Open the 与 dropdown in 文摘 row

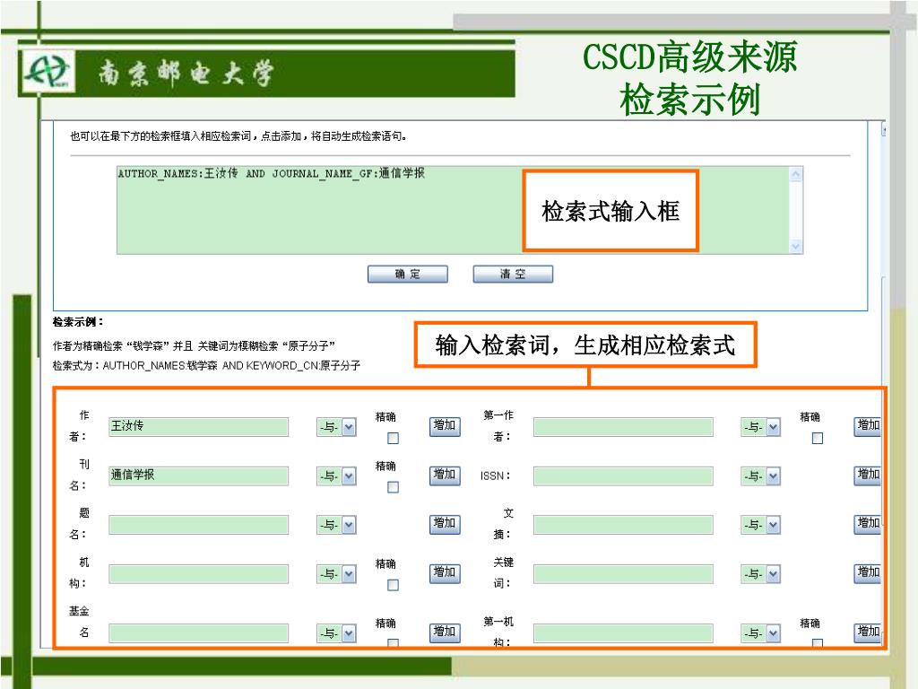click(x=760, y=525)
